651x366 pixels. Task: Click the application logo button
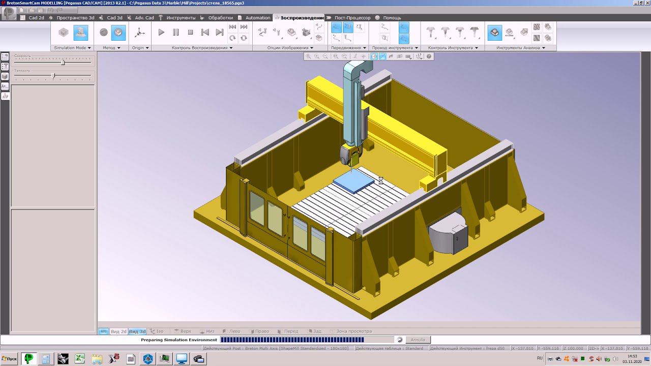(x=9, y=13)
